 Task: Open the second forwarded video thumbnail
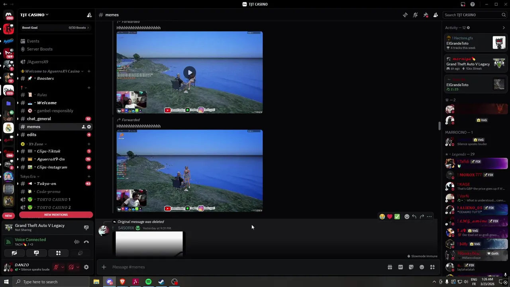(x=190, y=171)
